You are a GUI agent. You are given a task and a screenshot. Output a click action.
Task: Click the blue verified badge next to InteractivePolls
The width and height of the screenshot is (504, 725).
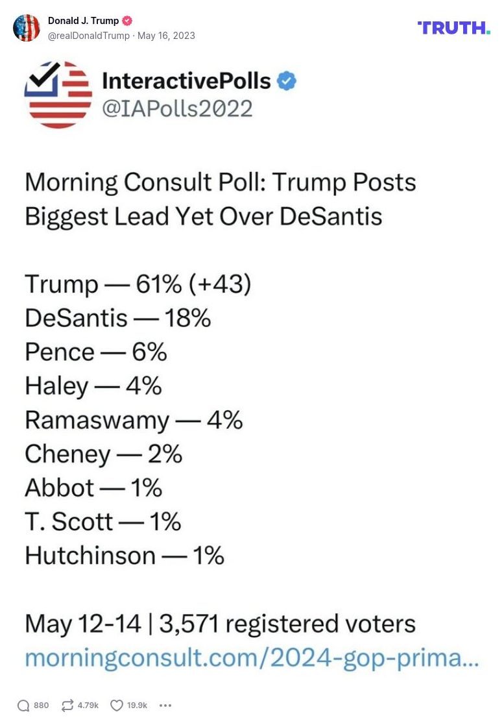tap(286, 80)
